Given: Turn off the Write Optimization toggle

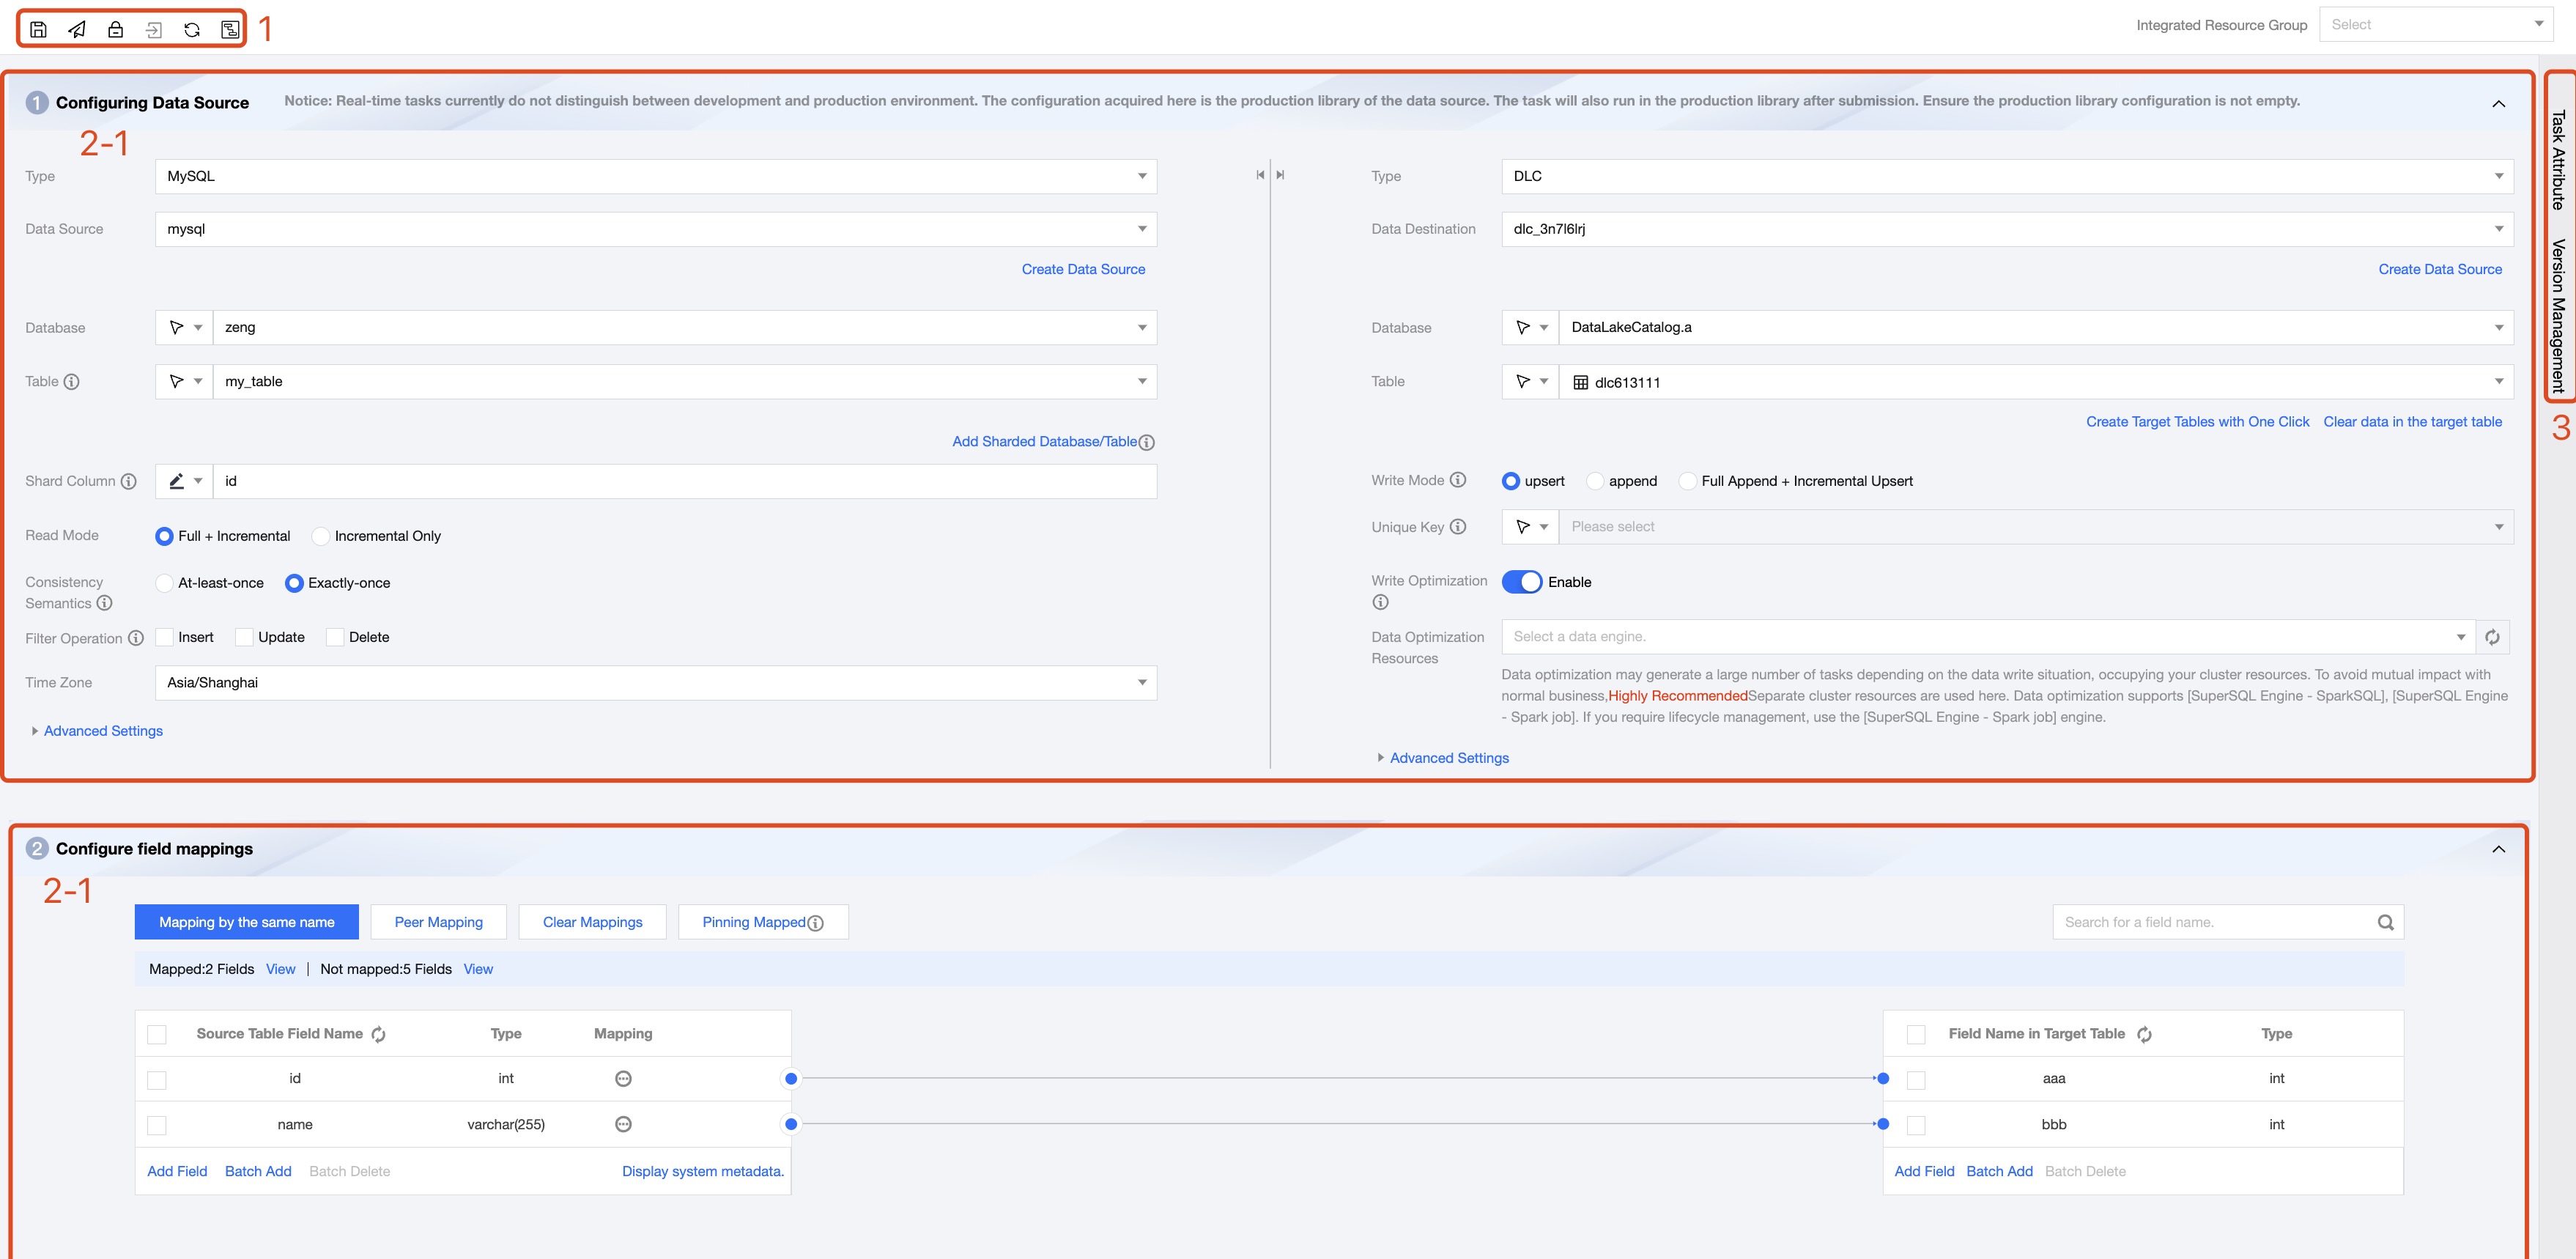Looking at the screenshot, I should coord(1521,582).
